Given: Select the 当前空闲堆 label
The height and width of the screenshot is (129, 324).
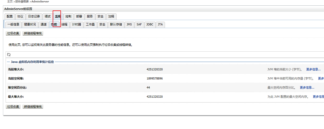Looking at the screenshot, I should 16,78.
